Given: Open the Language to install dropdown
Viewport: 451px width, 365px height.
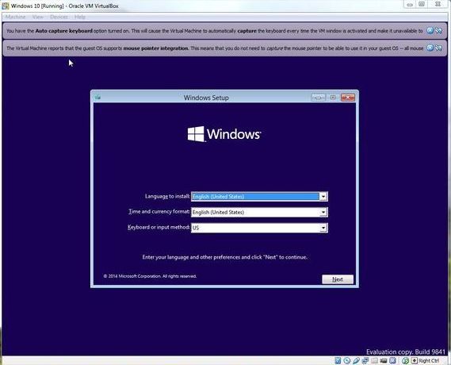Looking at the screenshot, I should point(323,197).
